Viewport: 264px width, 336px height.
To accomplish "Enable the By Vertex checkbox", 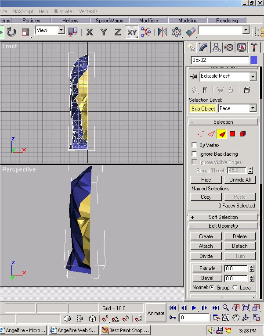I will click(195, 145).
